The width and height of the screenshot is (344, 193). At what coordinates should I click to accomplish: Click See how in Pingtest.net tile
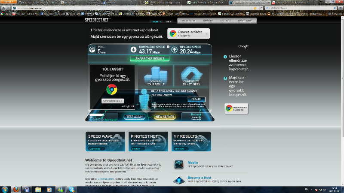pos(138,149)
